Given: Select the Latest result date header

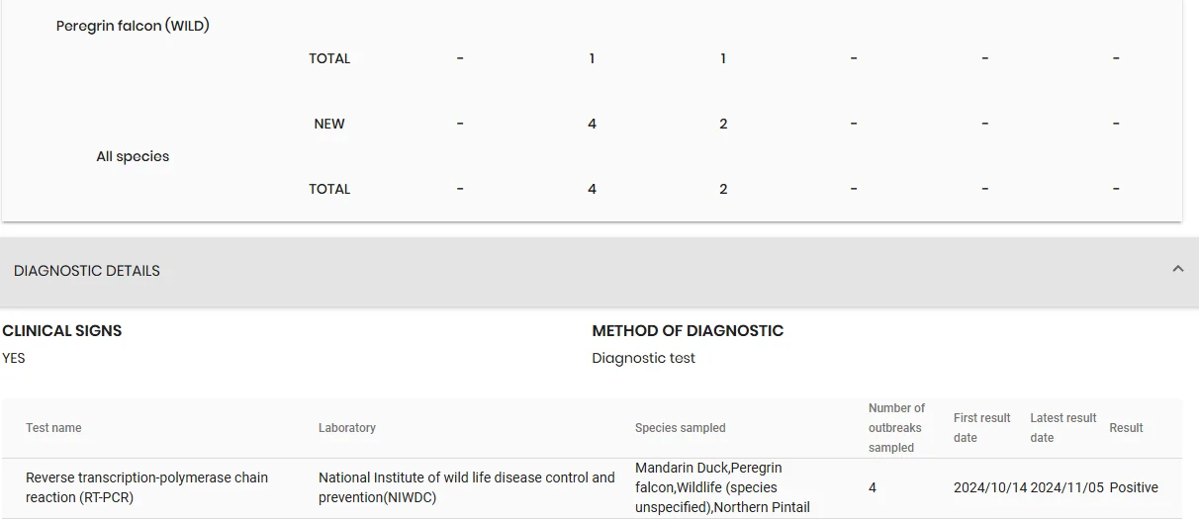Looking at the screenshot, I should click(1063, 428).
